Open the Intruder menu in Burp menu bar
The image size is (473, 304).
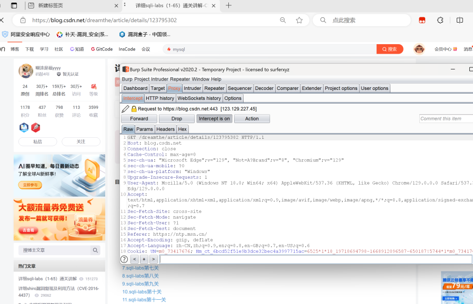click(x=160, y=79)
